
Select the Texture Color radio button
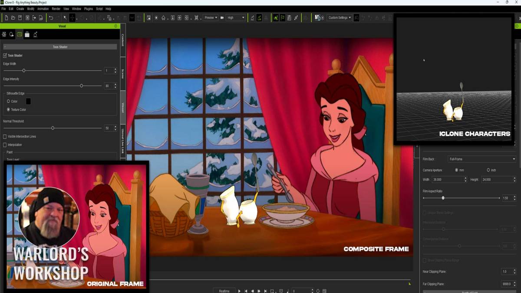tap(8, 109)
